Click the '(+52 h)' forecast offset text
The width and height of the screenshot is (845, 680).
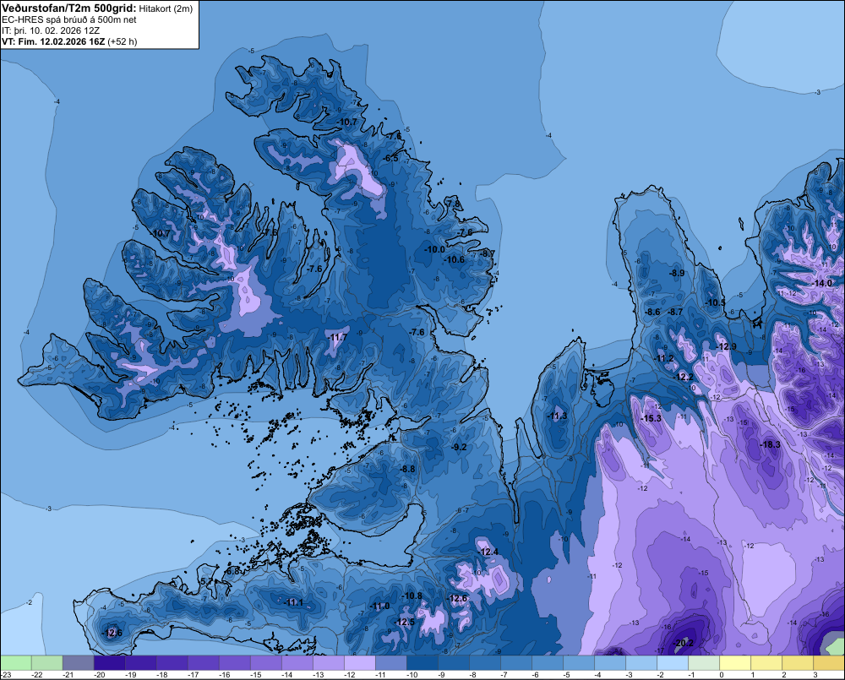[123, 41]
